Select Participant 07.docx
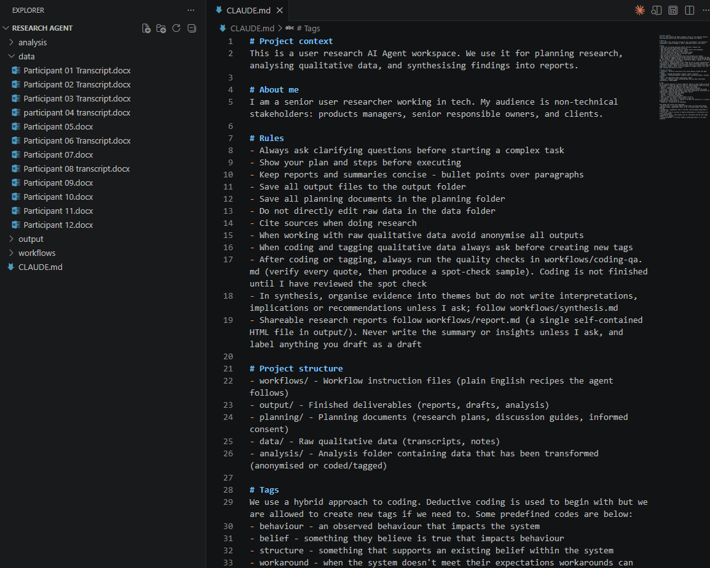Screen dimensions: 710x568 [x=58, y=154]
